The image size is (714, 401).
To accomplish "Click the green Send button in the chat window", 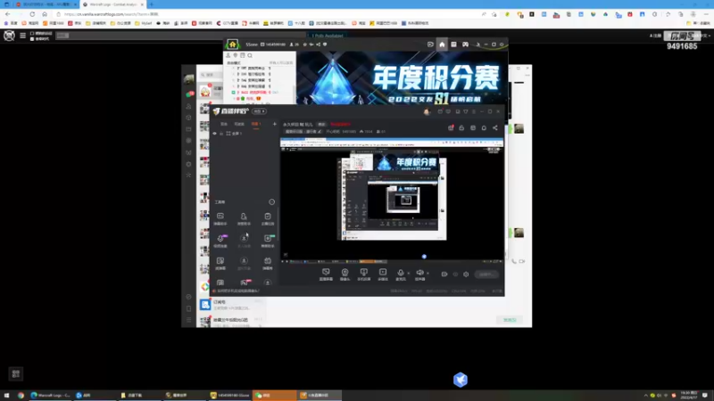I will (510, 320).
